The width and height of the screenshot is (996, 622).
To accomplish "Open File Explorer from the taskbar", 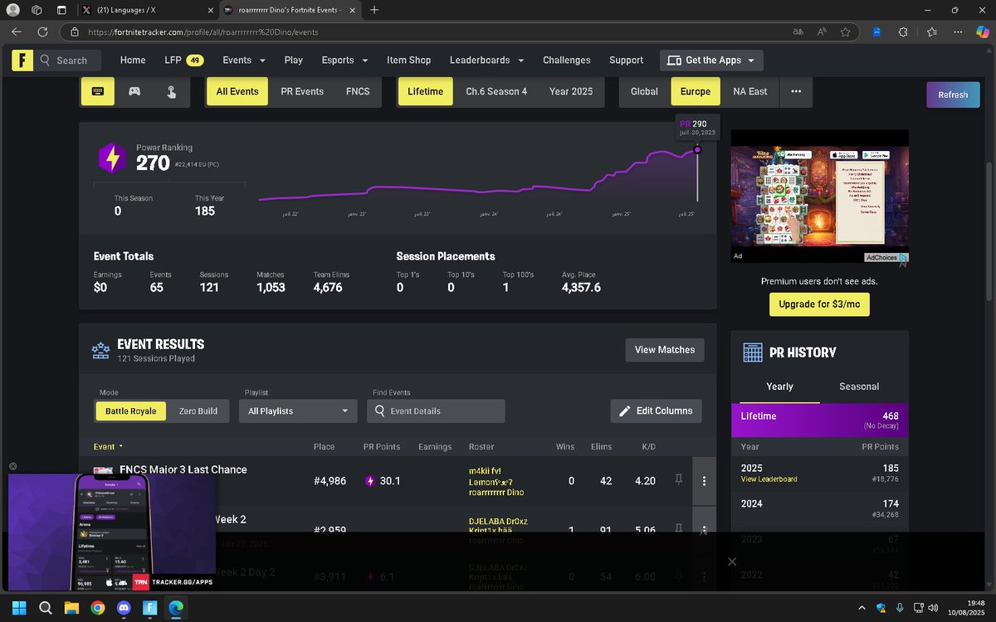I will (x=71, y=608).
